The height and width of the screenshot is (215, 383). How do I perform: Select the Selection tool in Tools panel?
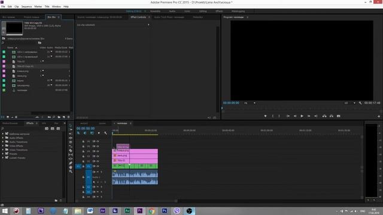71,125
